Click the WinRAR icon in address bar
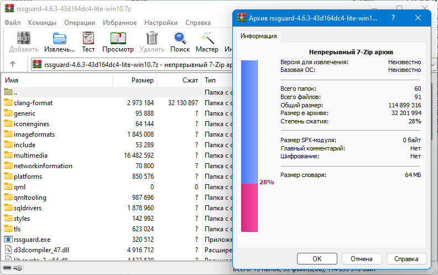The image size is (438, 275). [x=37, y=64]
